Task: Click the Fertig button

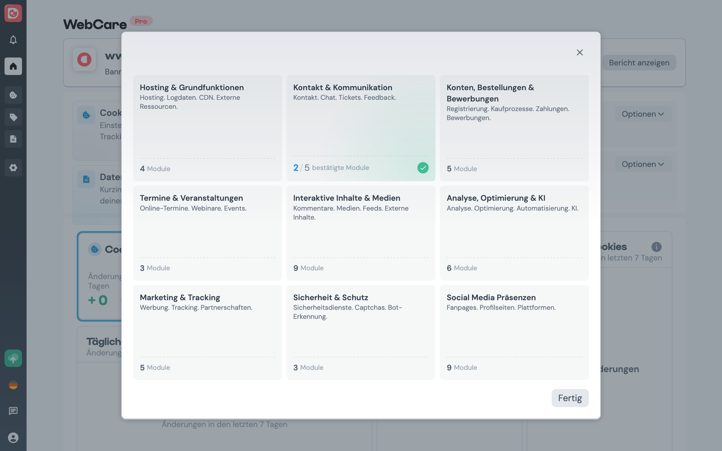Action: pos(570,398)
